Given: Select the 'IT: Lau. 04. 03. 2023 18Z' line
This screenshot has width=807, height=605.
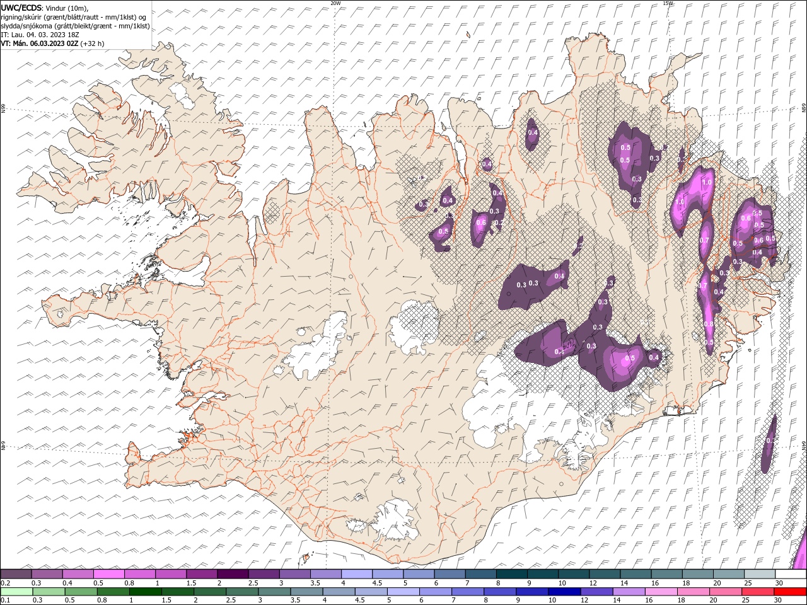Looking at the screenshot, I should [x=40, y=35].
